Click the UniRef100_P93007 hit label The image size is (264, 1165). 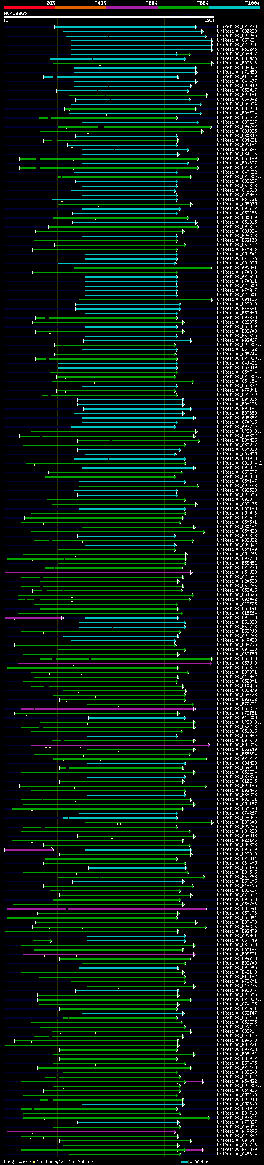click(x=237, y=991)
